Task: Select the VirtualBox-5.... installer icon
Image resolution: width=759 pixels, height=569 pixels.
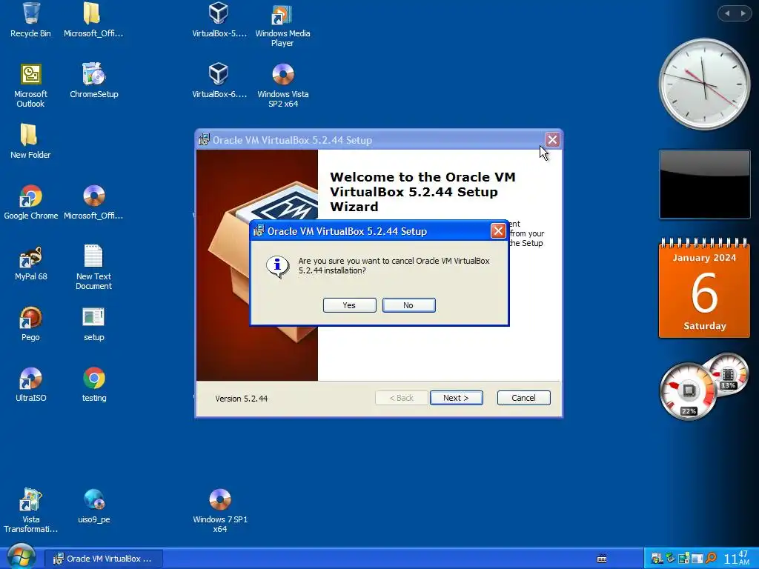Action: tap(219, 20)
